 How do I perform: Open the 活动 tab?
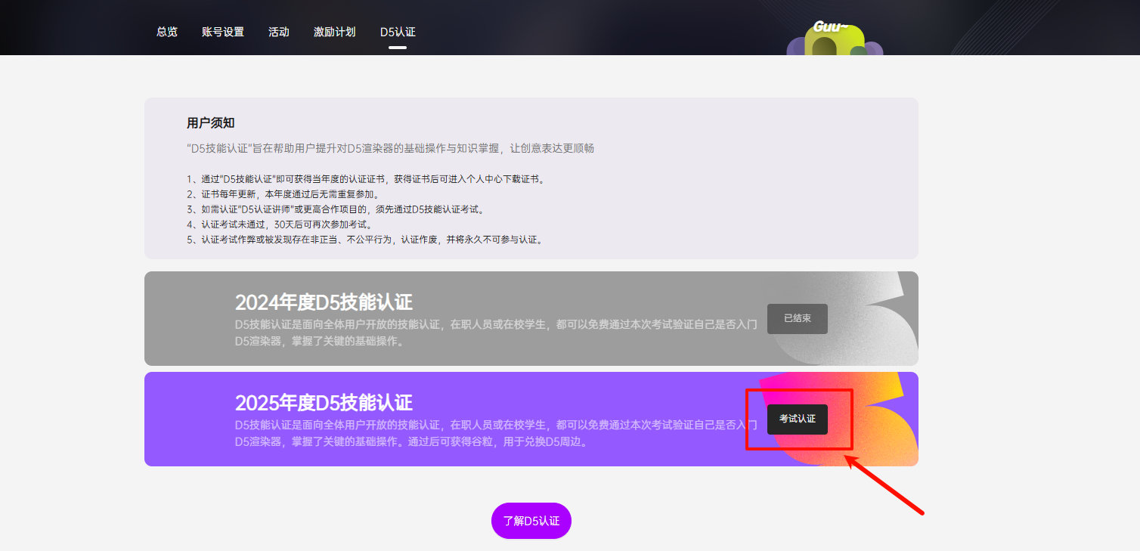pos(279,32)
